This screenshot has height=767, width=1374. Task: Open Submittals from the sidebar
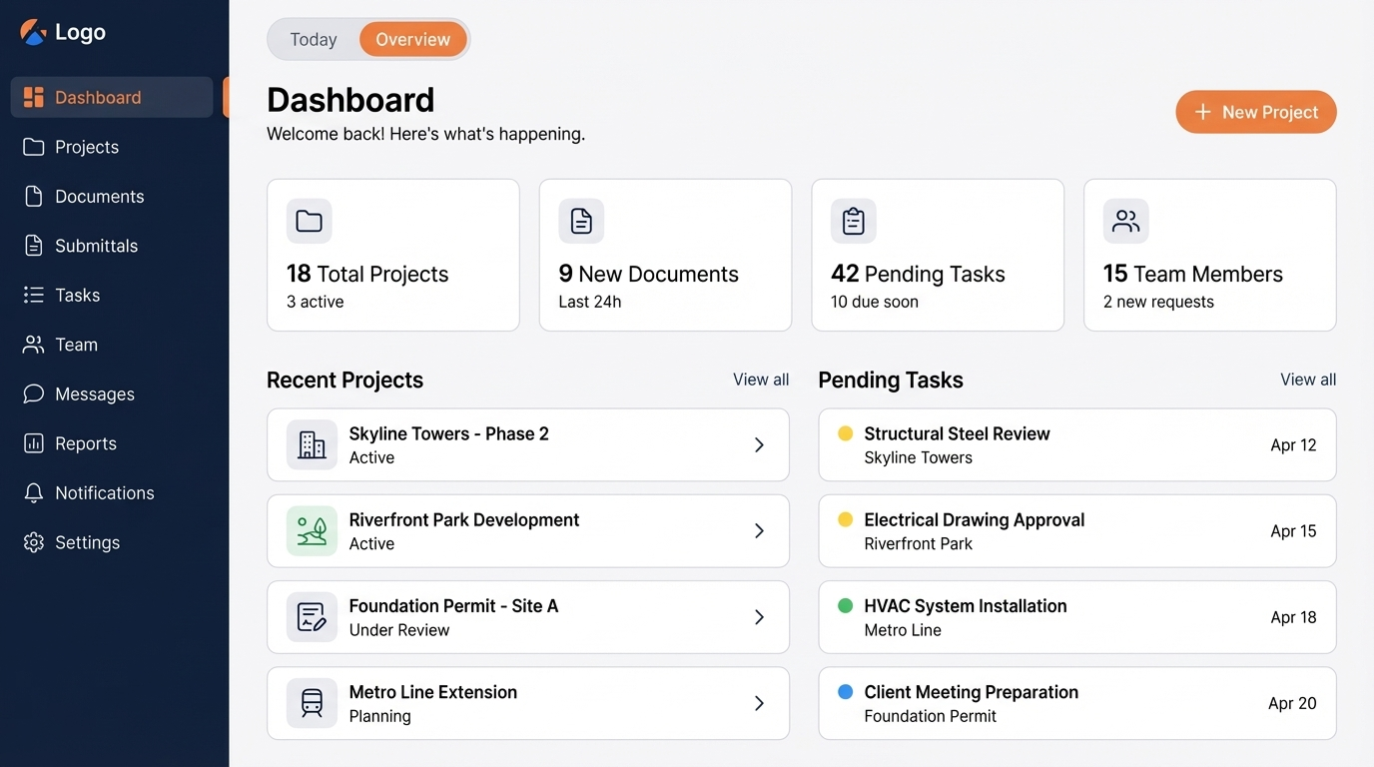[x=33, y=245]
